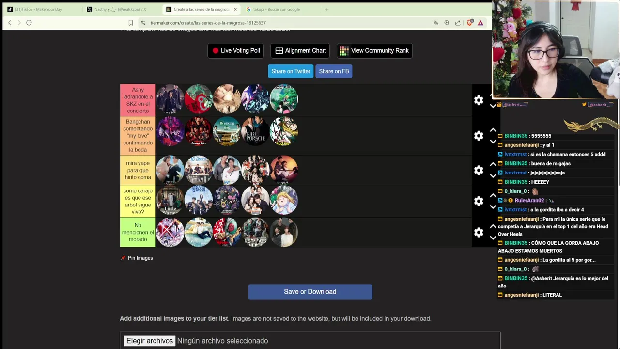
Task: Select the Estamos Muertos poster thumbnail
Action: click(255, 232)
